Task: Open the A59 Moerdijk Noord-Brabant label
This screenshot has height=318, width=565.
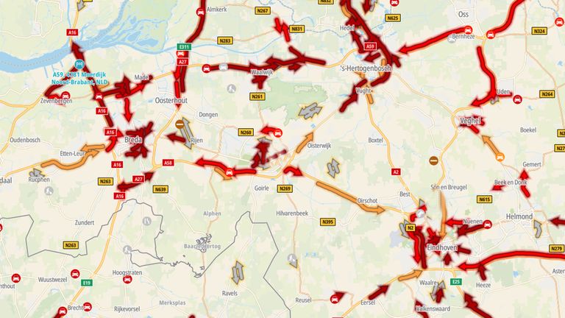Action: pos(79,78)
